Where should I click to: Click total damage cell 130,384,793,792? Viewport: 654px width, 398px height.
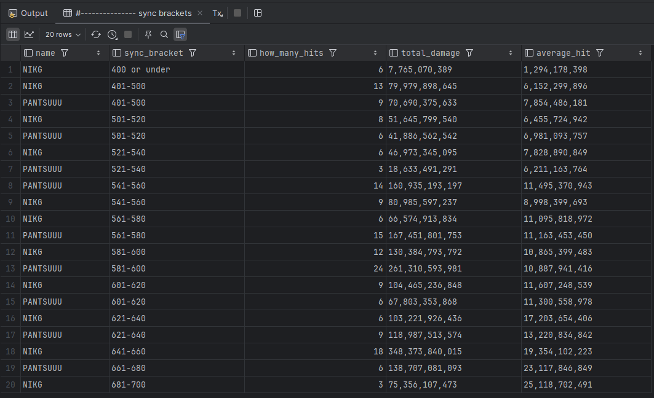[453, 252]
